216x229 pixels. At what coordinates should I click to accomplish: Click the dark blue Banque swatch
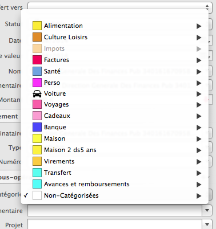[37, 127]
